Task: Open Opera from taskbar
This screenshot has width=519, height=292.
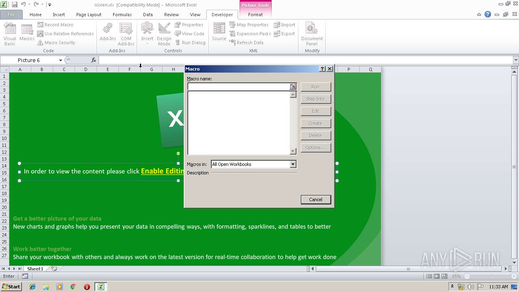Action: [x=87, y=287]
